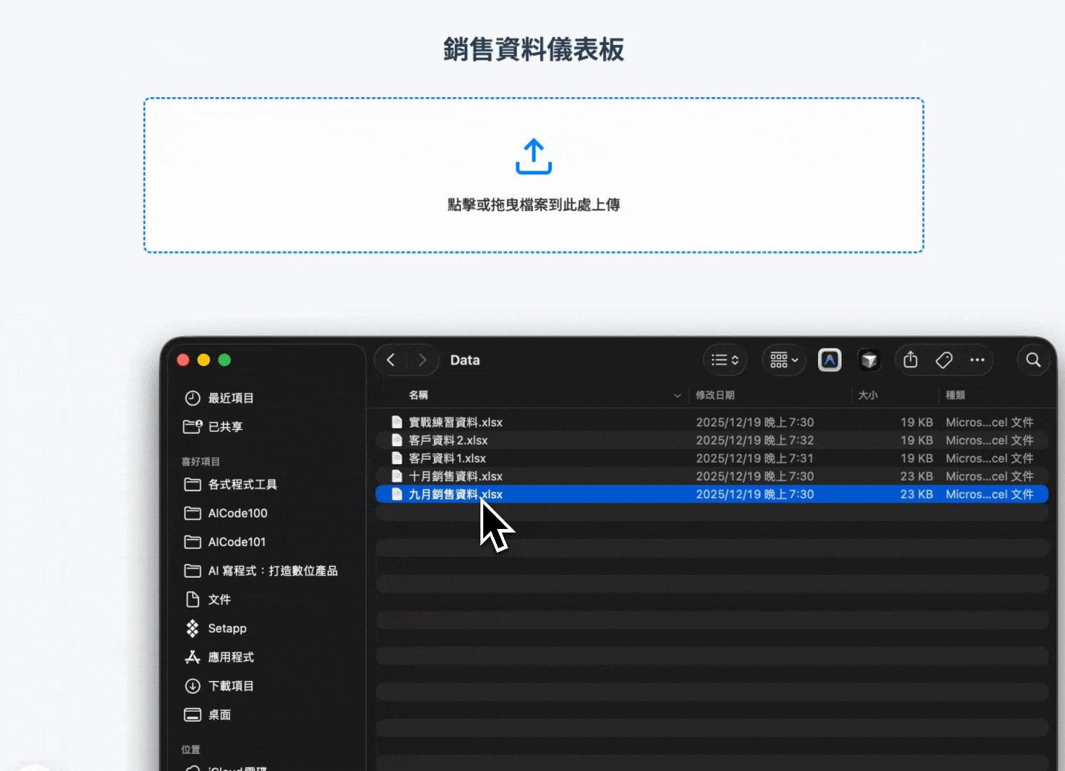Click the cube app icon in the toolbar

[x=869, y=360]
